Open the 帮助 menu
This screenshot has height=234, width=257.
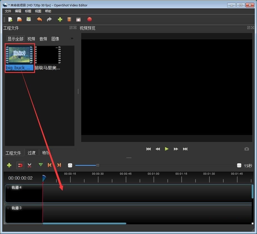point(48,11)
